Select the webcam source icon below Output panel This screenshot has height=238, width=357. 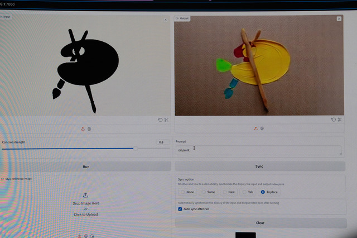[262, 128]
